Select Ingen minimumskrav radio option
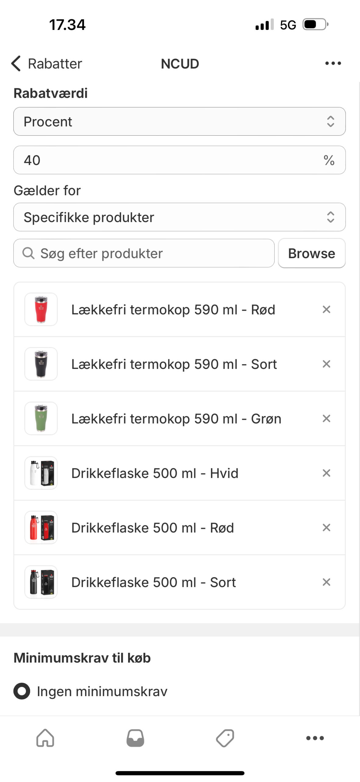Image resolution: width=360 pixels, height=782 pixels. coord(22,691)
